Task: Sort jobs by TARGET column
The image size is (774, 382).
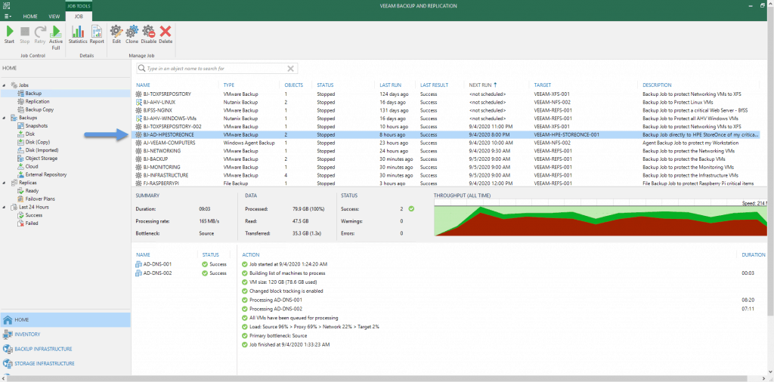Action: pyautogui.click(x=543, y=85)
